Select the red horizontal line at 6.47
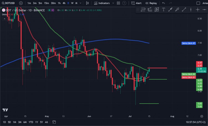 pos(157,68)
